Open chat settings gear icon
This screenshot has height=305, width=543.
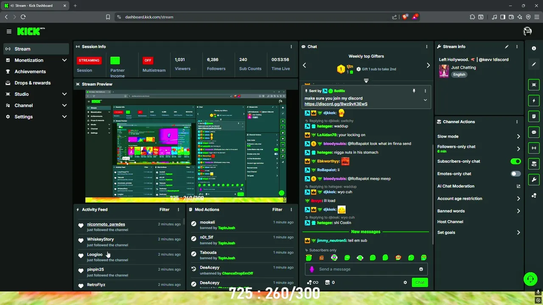(405, 283)
